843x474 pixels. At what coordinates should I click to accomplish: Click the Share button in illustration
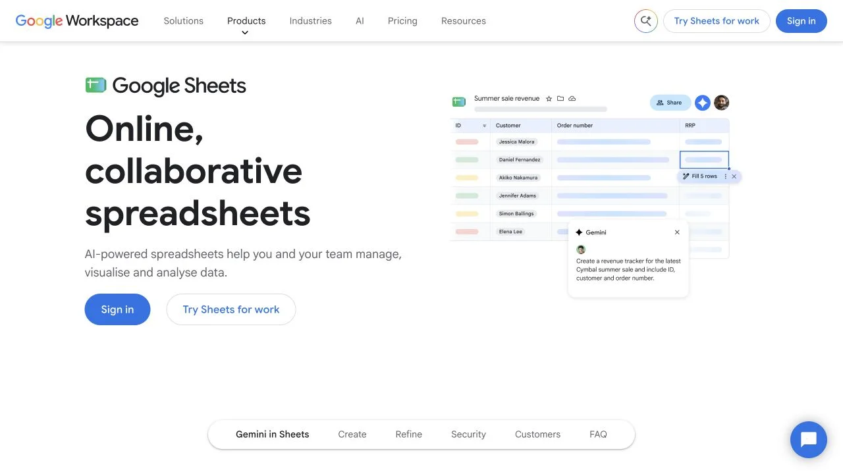pyautogui.click(x=670, y=103)
